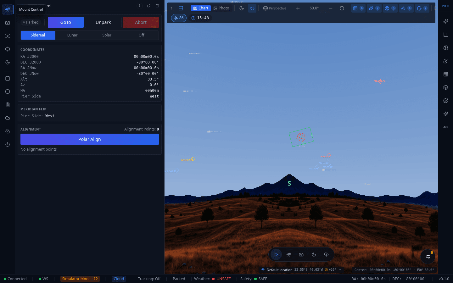Click the play button in the bottom floating toolbar
The width and height of the screenshot is (453, 283).
[276, 255]
